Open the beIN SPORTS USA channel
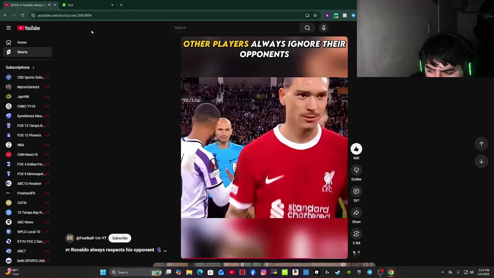The height and width of the screenshot is (278, 494). pos(27,261)
